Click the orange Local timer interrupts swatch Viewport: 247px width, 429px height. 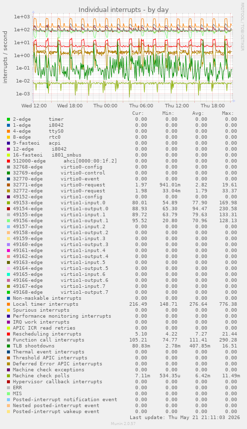(8, 304)
